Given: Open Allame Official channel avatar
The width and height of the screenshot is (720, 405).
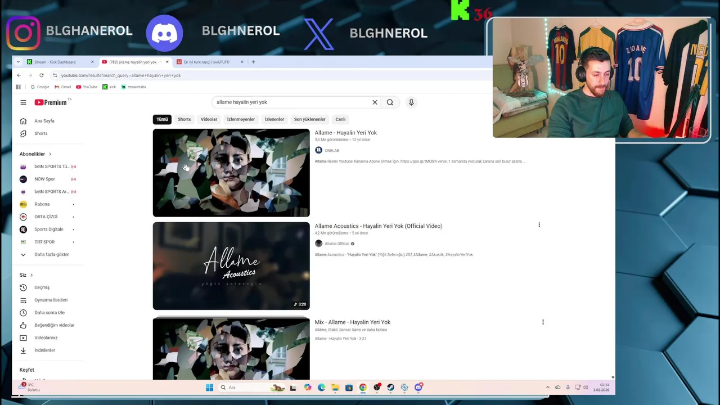Looking at the screenshot, I should [x=318, y=244].
